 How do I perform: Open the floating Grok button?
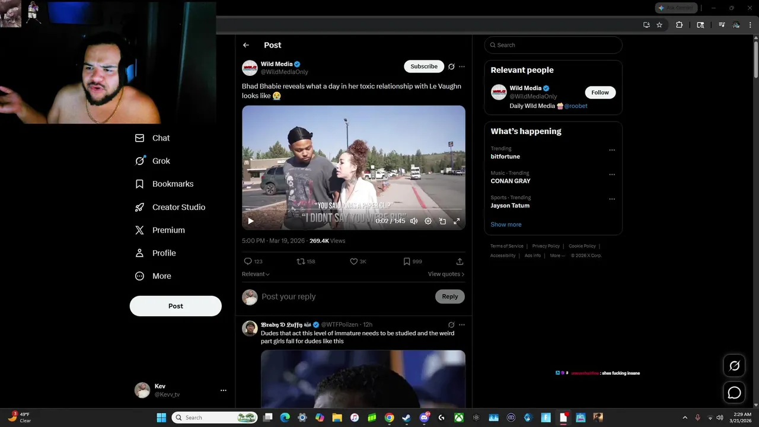pyautogui.click(x=734, y=366)
